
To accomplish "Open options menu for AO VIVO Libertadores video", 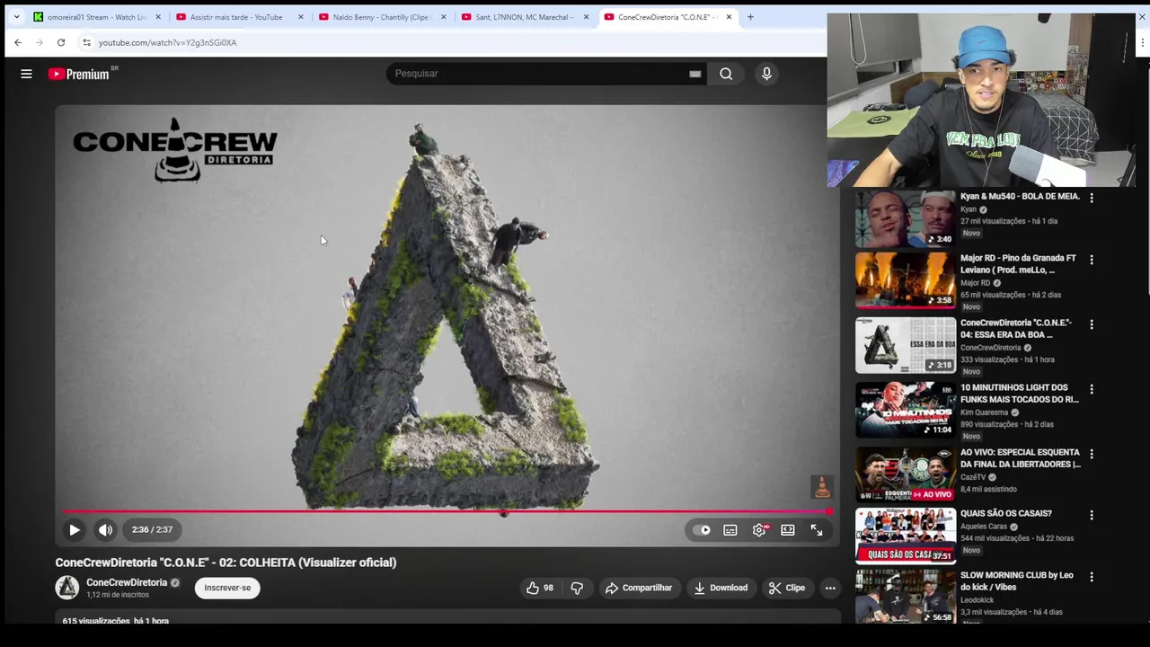I will click(x=1092, y=454).
